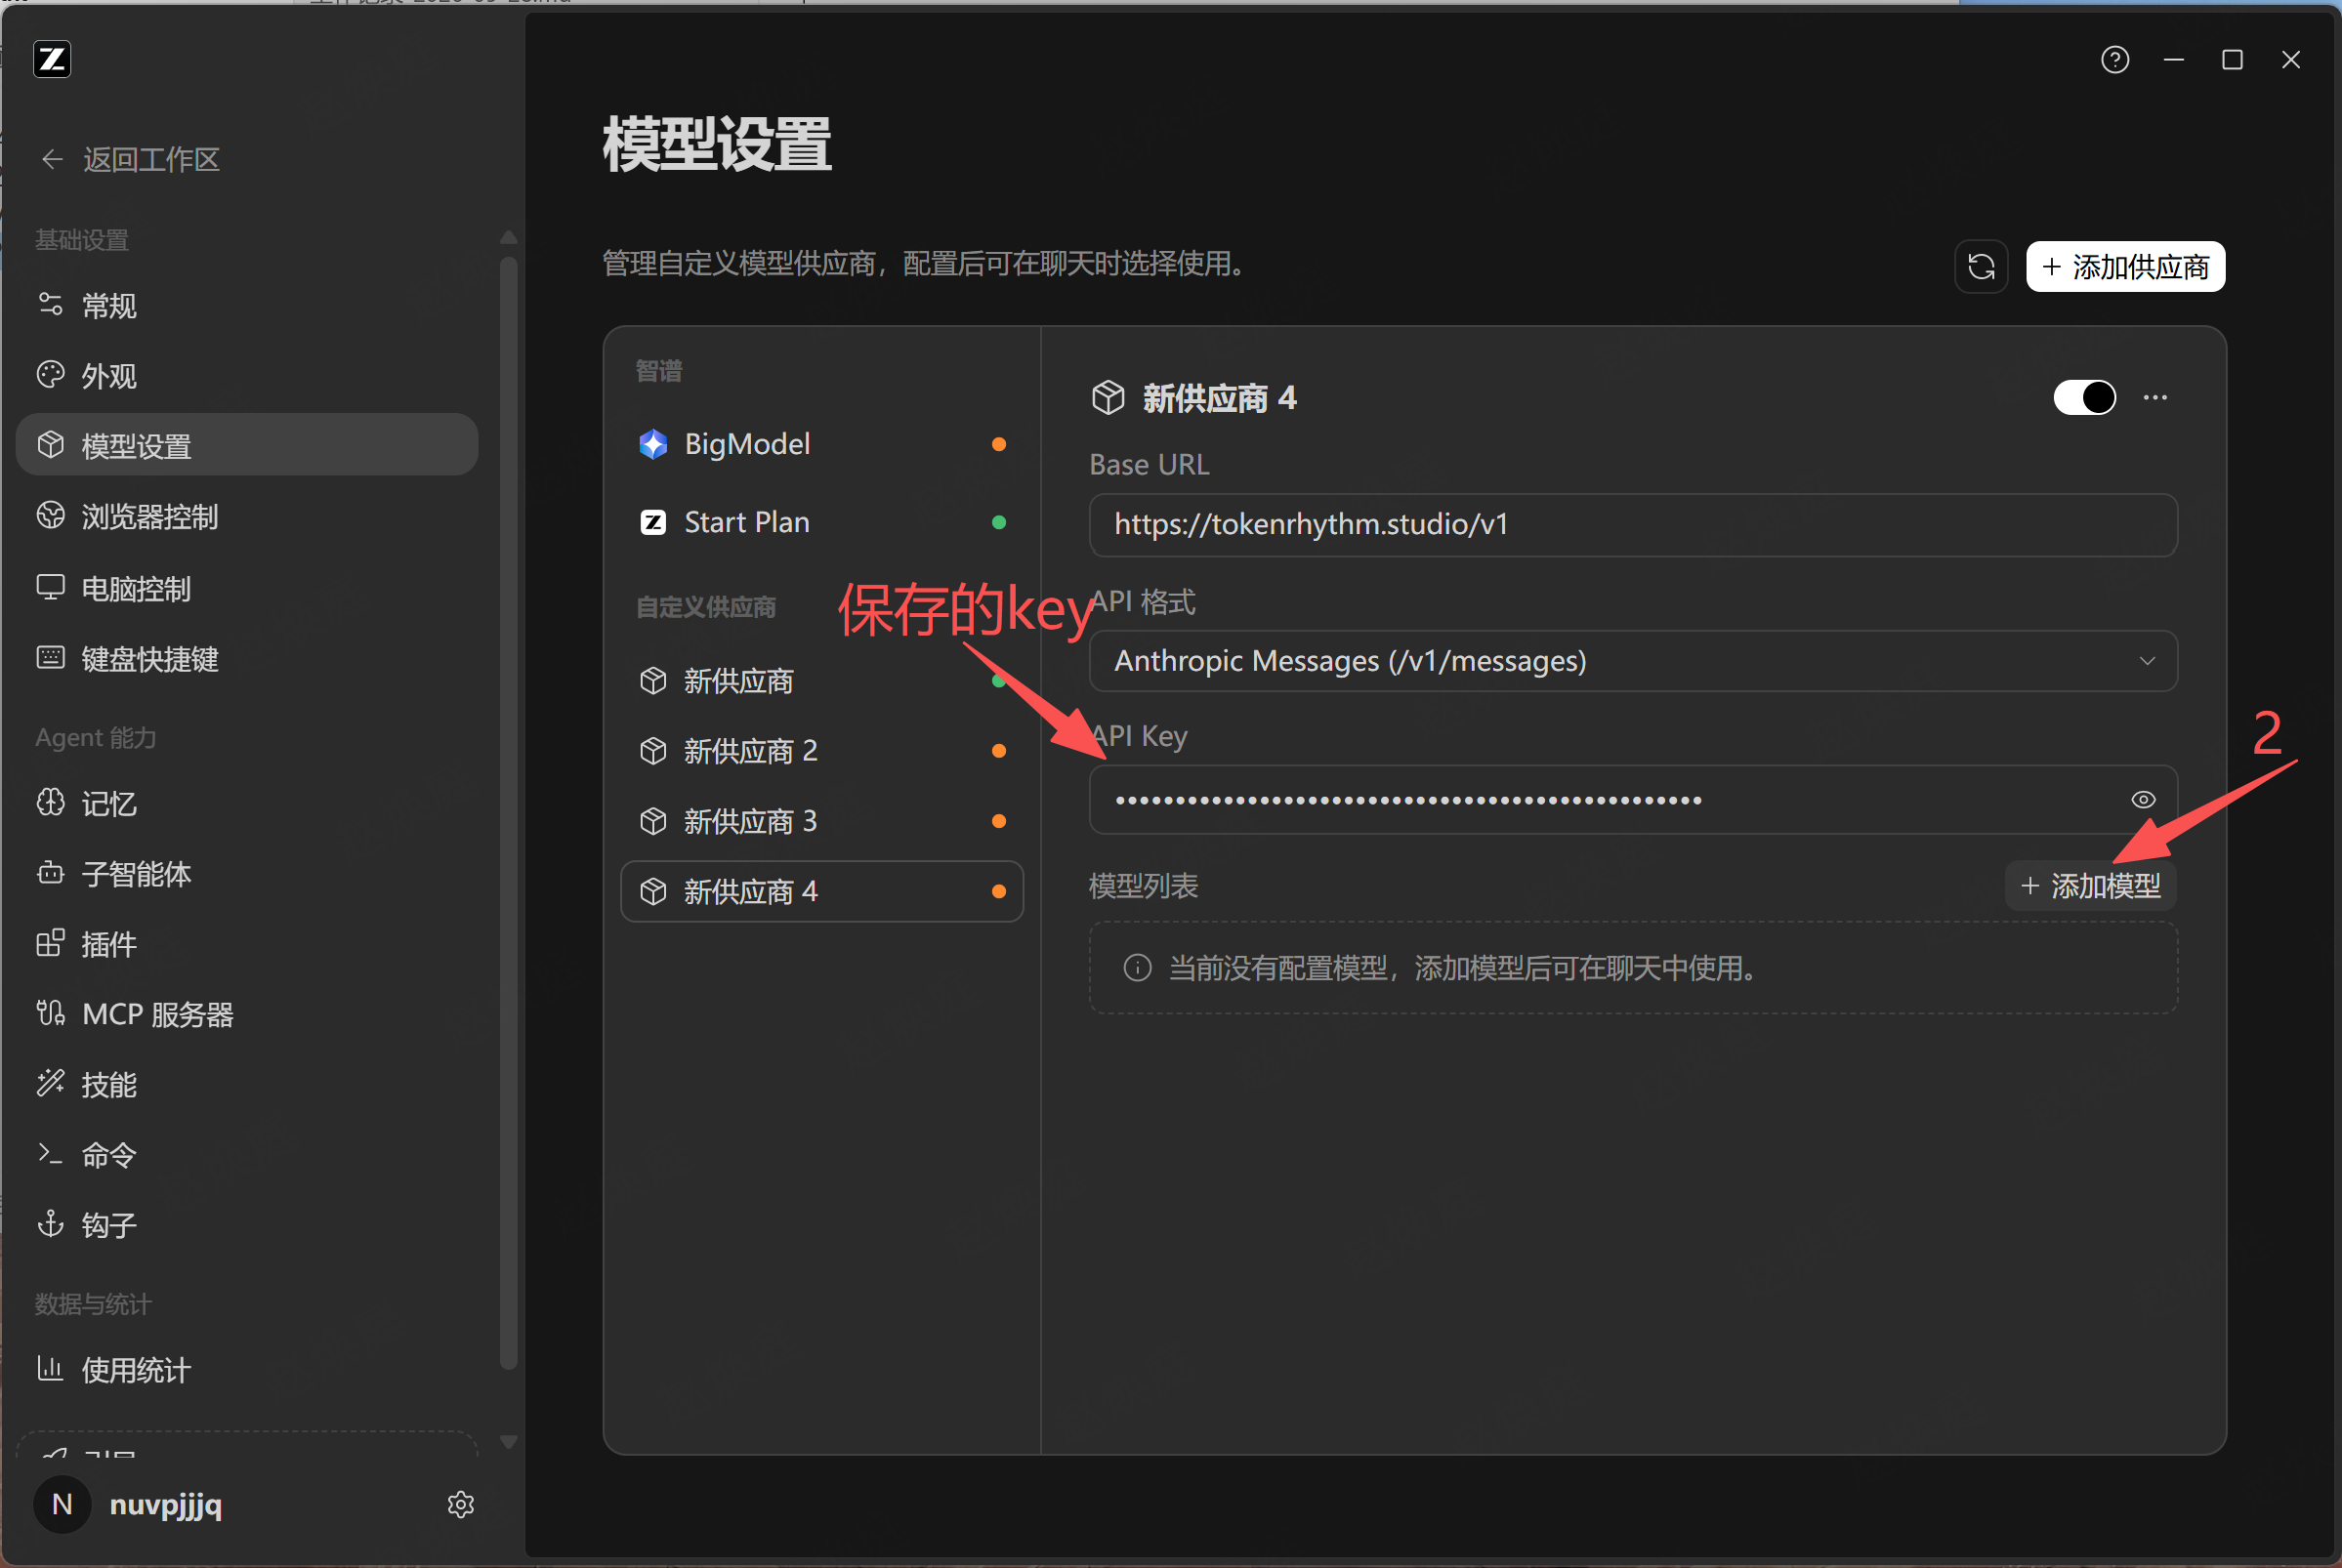The height and width of the screenshot is (1568, 2342).
Task: Click the BigModel provider logo icon
Action: [x=653, y=444]
